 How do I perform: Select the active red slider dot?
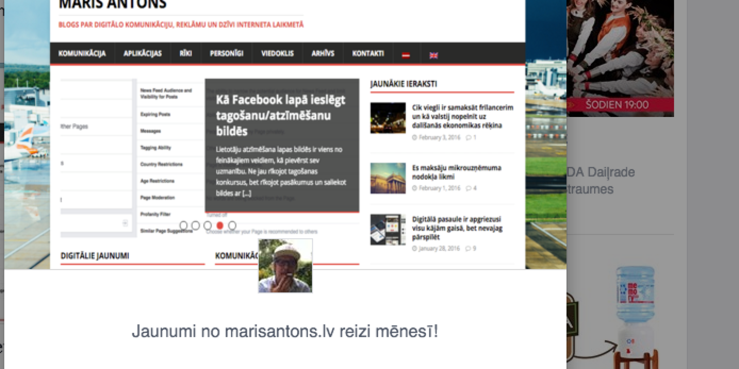[220, 225]
